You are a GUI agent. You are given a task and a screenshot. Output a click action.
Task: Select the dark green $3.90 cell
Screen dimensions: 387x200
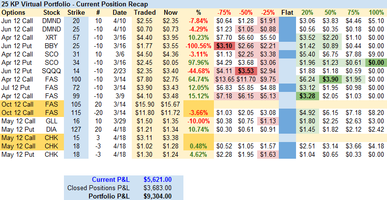[329, 79]
